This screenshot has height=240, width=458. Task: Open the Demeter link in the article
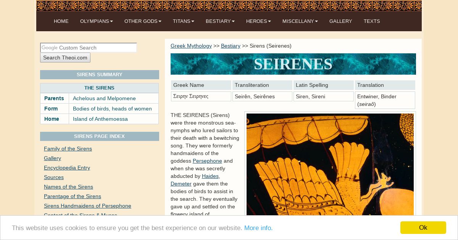point(181,184)
